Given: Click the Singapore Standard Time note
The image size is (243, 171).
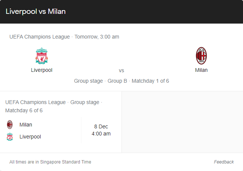Looking at the screenshot, I should tap(50, 162).
